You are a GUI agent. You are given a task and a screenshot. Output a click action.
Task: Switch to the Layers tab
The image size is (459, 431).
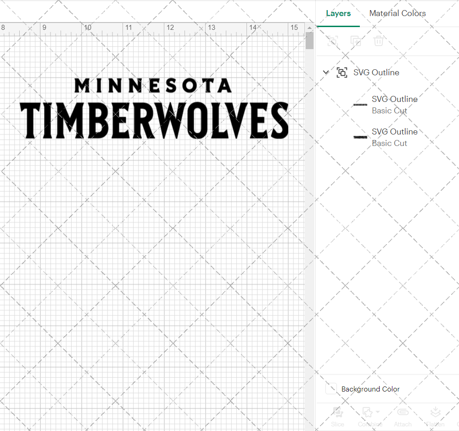[x=338, y=13]
